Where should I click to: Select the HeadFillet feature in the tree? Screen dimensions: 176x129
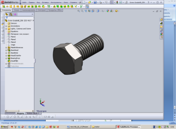pos(13,61)
